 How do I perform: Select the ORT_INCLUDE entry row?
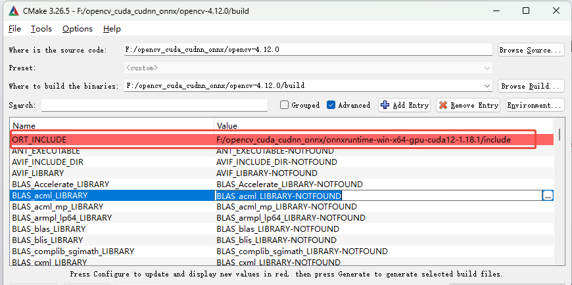click(x=112, y=140)
